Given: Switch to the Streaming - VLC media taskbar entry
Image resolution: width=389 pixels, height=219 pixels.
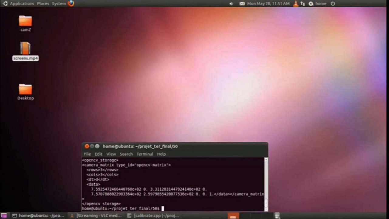Looking at the screenshot, I should click(96, 216).
